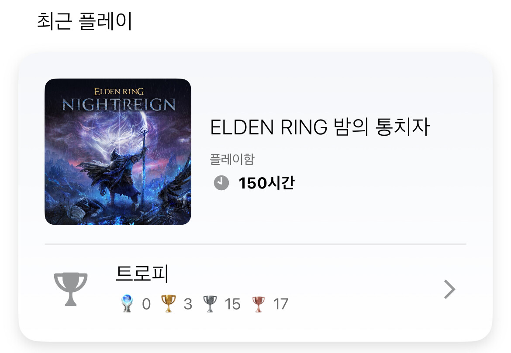Tap the platinum trophy count 0

(x=146, y=304)
